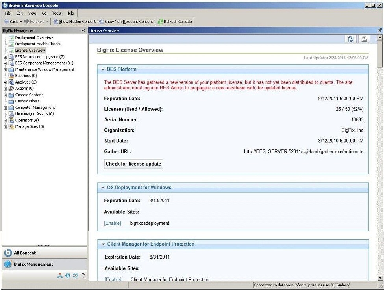Screen dimensions: 385x292
Task: Click the Computer Management folder icon
Action: tap(11, 108)
